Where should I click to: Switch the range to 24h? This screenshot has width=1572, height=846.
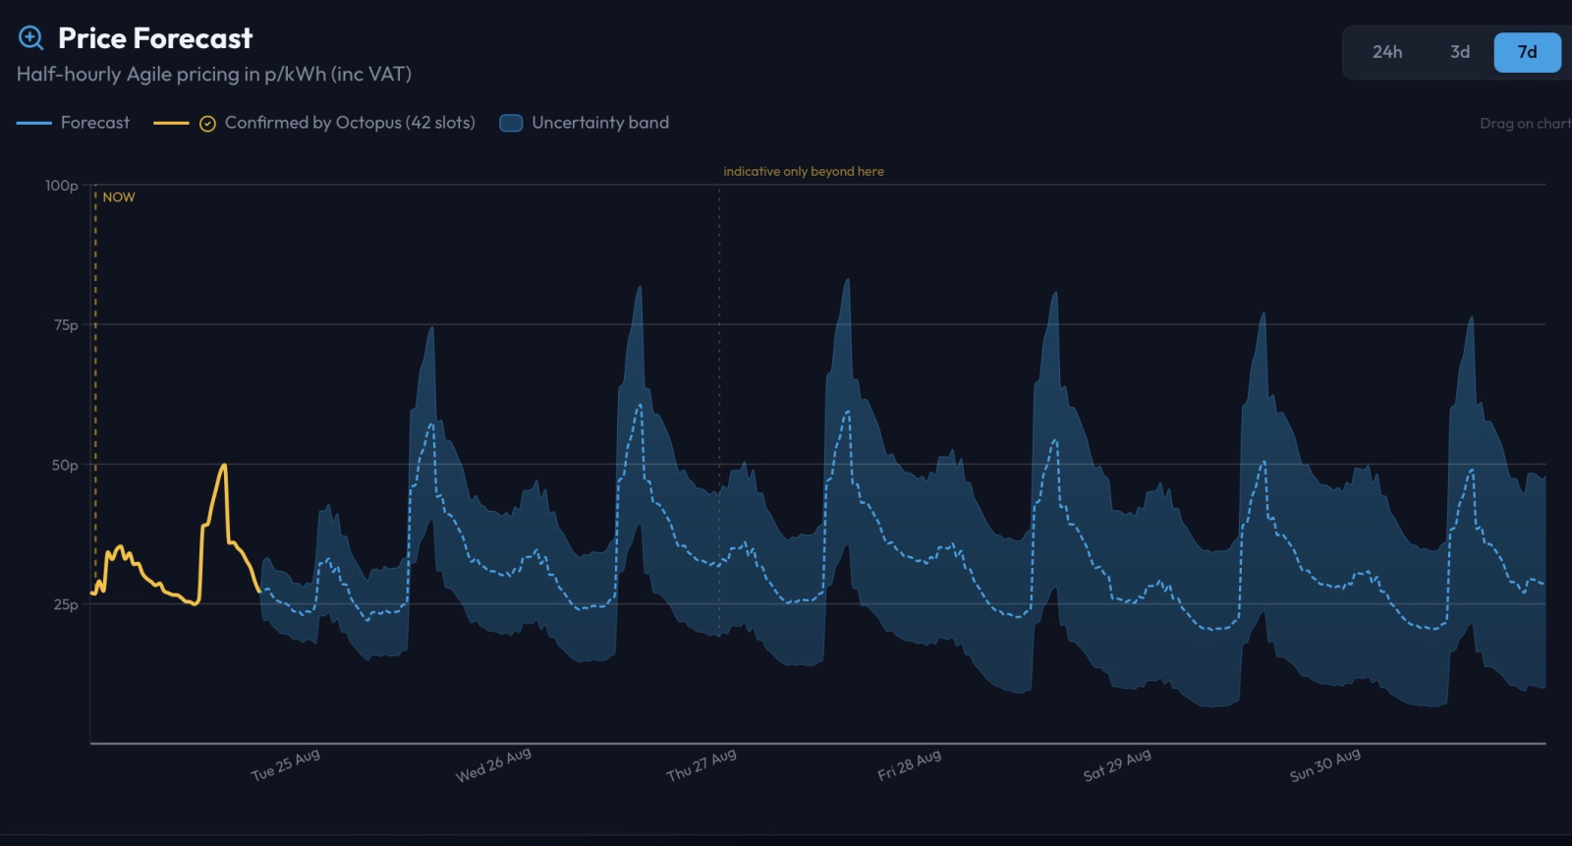(x=1387, y=52)
